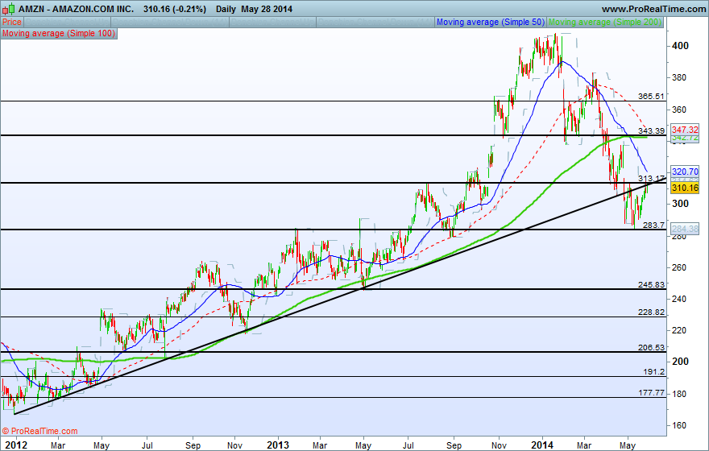Viewport: 709px width, 451px height.
Task: Click the 206.53 horizontal level label
Action: pyautogui.click(x=651, y=348)
